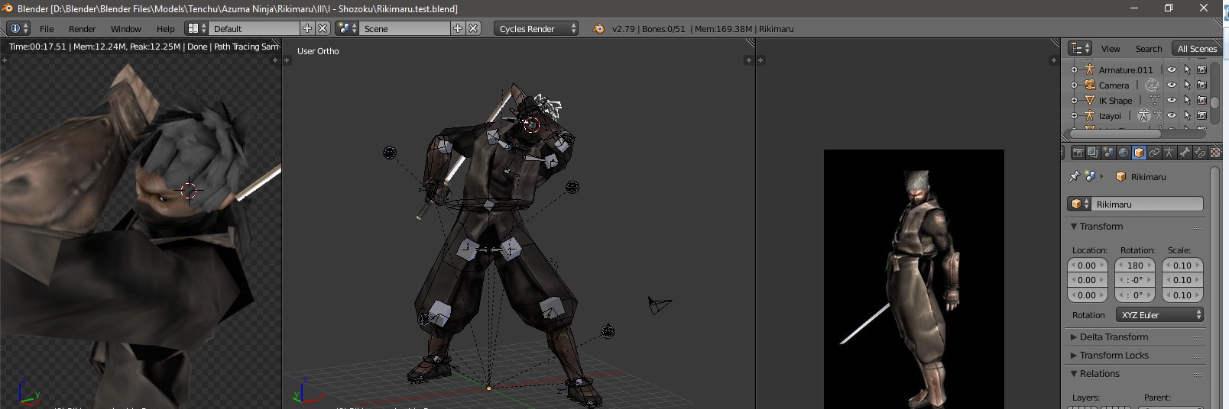Click the Rotation X 180 field
The height and width of the screenshot is (409, 1229).
1135,265
